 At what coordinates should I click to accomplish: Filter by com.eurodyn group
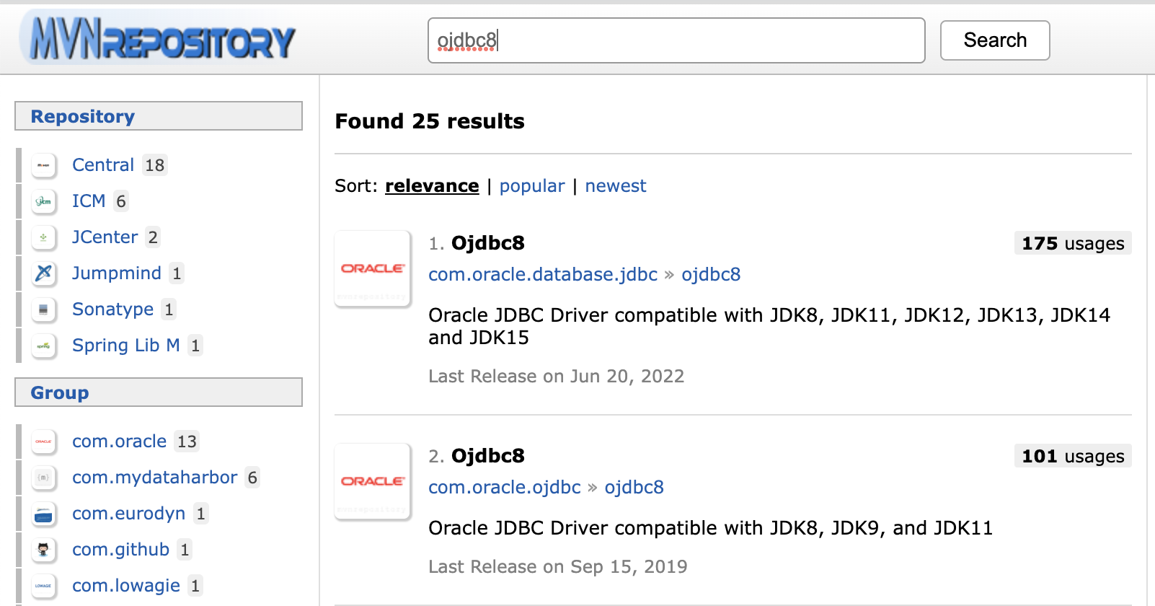(x=129, y=514)
